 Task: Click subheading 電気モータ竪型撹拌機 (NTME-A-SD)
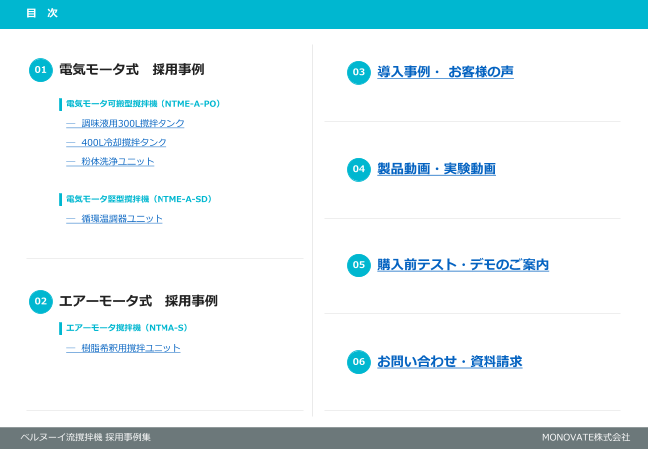139,199
